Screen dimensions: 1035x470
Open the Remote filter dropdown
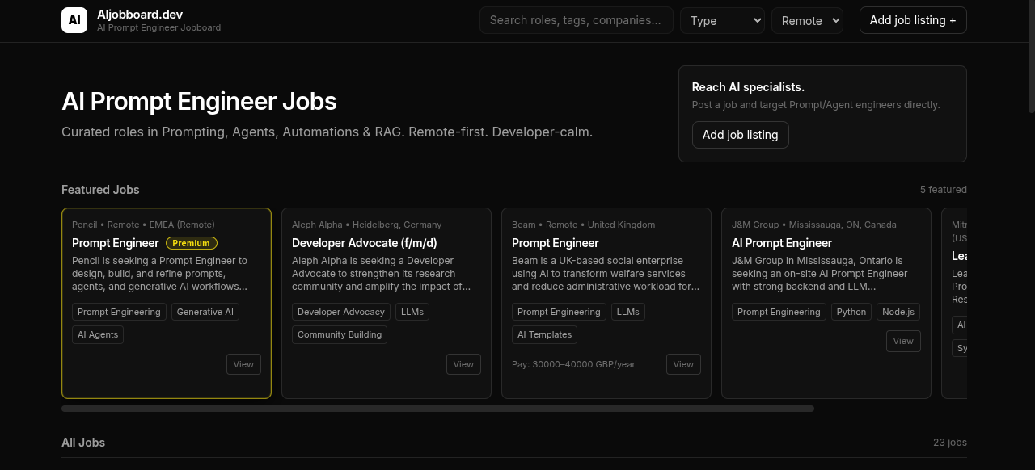[x=807, y=20]
